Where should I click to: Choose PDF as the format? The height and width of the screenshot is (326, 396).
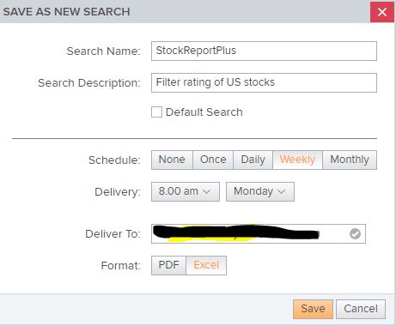(168, 265)
